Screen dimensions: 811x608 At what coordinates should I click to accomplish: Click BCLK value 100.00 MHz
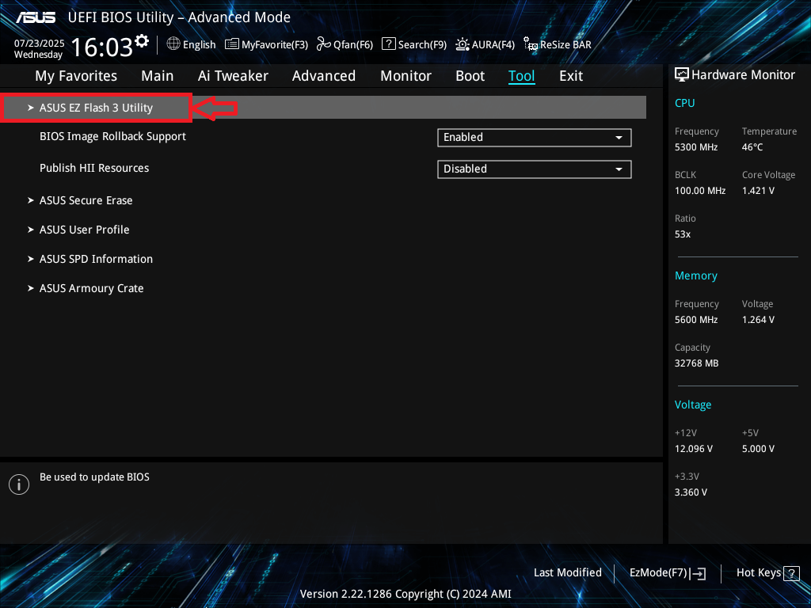click(700, 191)
